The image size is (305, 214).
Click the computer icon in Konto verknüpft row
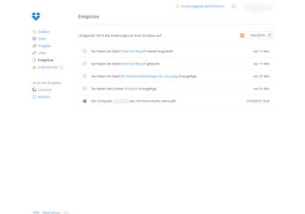coord(85,101)
